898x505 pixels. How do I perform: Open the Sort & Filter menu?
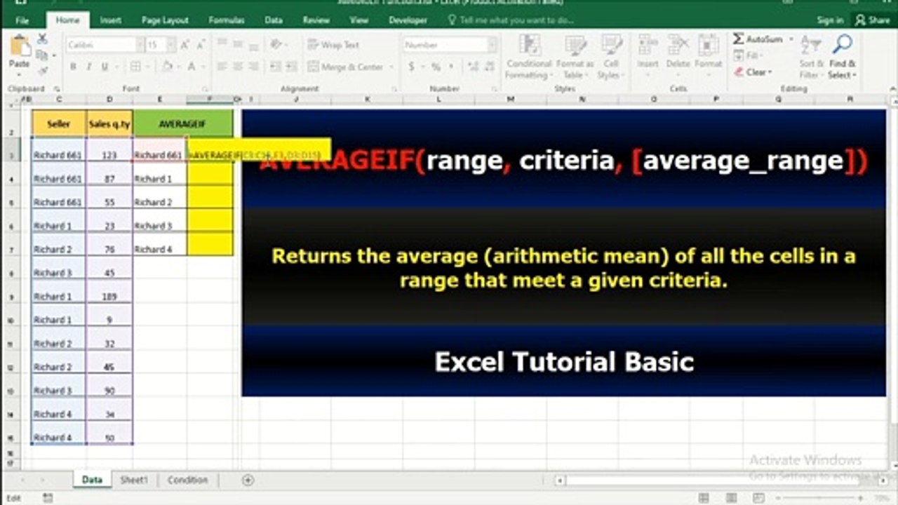pyautogui.click(x=810, y=56)
